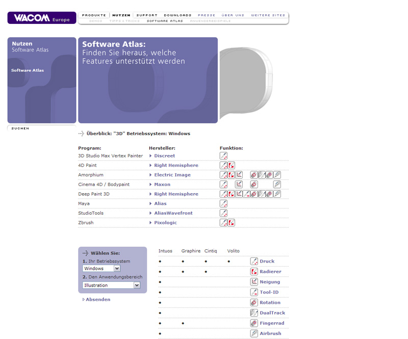Viewport: 408px width, 339px height.
Task: Open the Betriebssystem dropdown showing Windows
Action: (x=101, y=268)
